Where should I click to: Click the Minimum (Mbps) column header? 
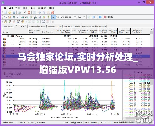pos(103,31)
